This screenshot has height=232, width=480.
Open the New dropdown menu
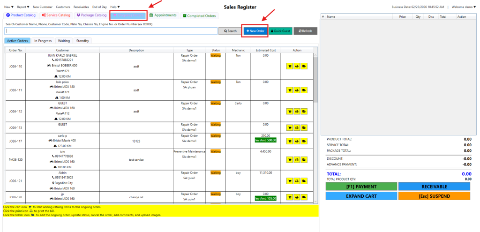[9, 7]
